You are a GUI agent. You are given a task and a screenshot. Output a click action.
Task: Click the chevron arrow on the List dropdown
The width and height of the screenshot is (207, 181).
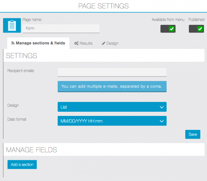click(161, 107)
